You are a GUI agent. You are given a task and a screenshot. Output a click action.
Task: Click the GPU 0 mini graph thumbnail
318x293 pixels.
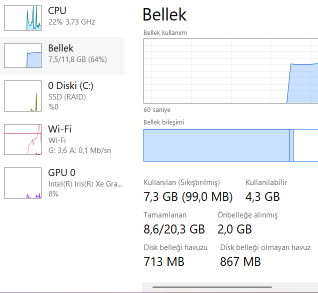point(23,183)
